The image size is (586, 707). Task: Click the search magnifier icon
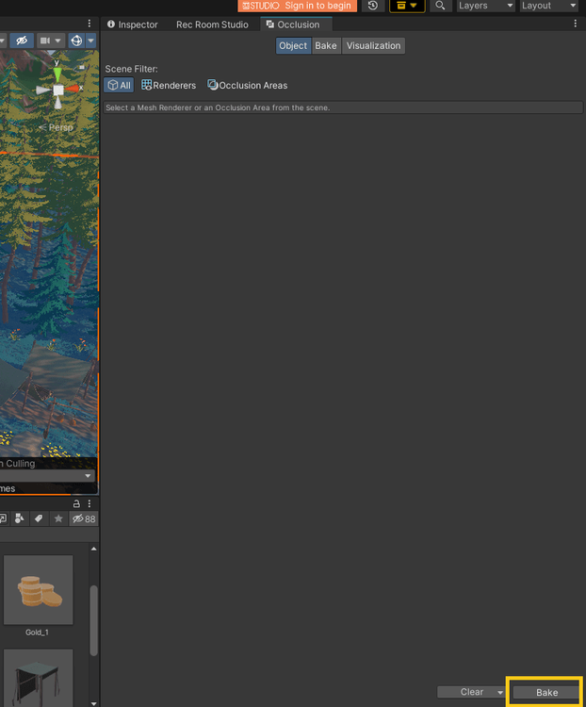440,6
